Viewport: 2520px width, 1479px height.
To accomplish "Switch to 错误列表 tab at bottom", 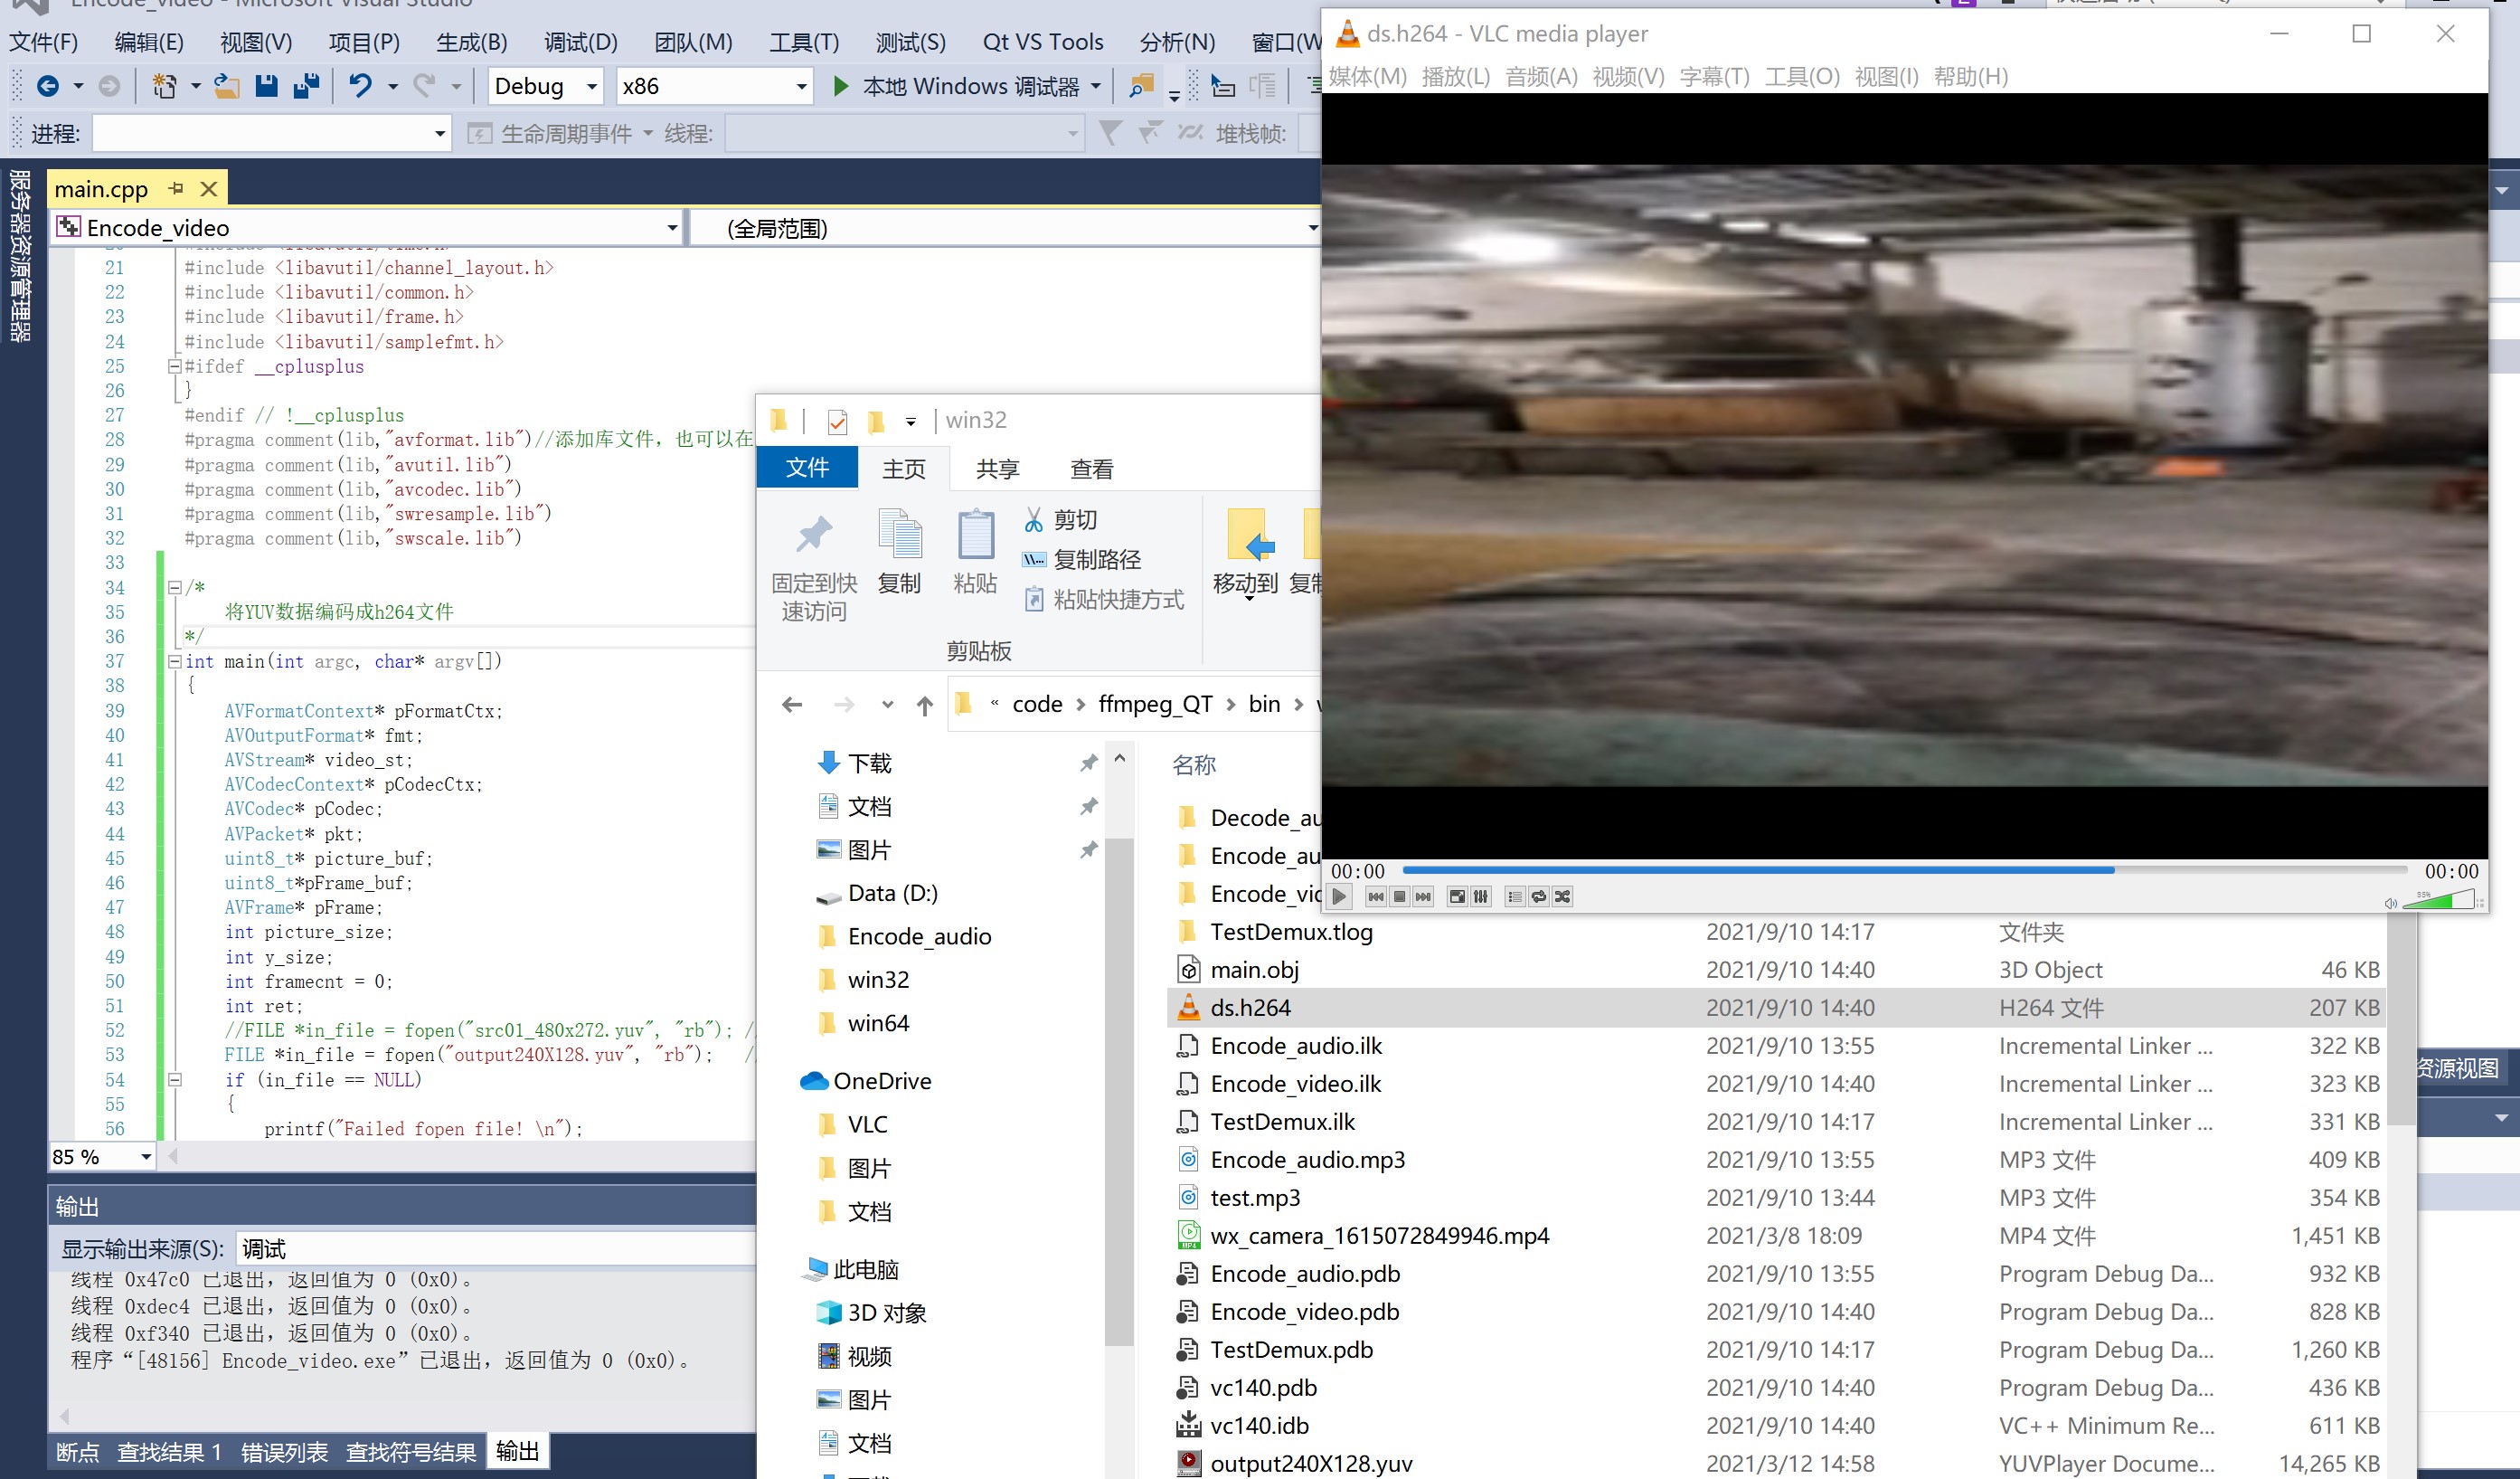I will [x=284, y=1452].
